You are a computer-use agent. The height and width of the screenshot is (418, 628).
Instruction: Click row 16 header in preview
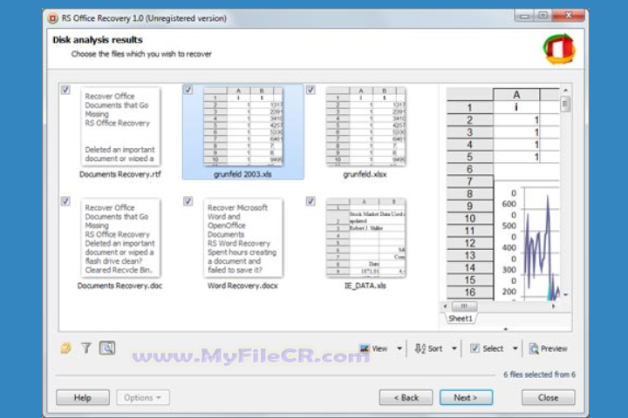(x=470, y=293)
